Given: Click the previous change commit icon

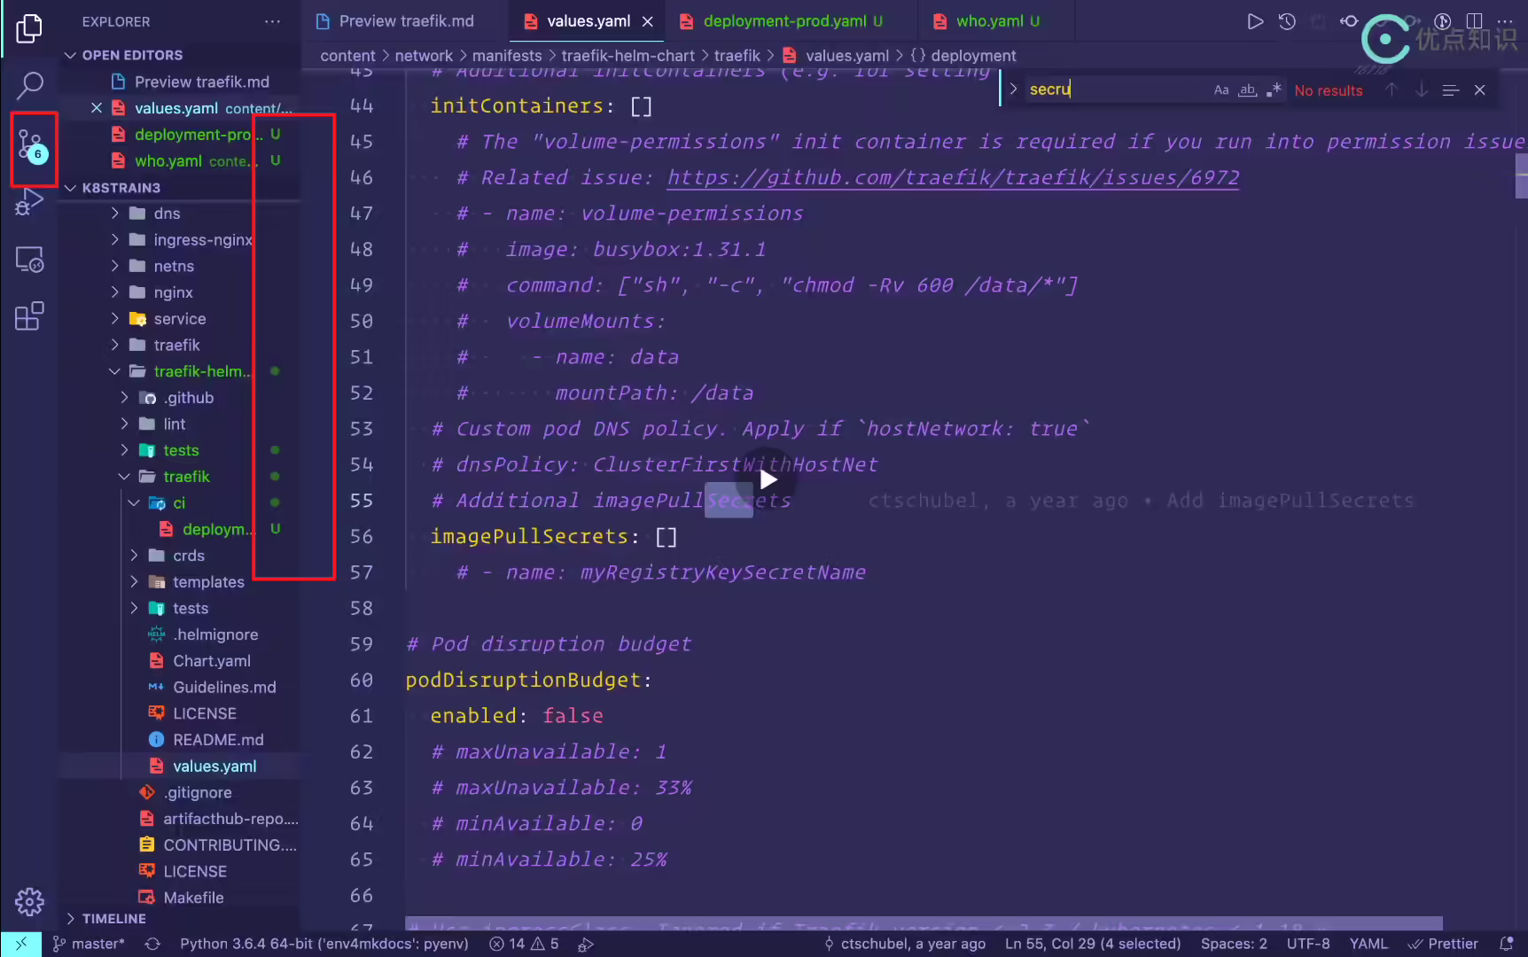Looking at the screenshot, I should pos(1349,21).
